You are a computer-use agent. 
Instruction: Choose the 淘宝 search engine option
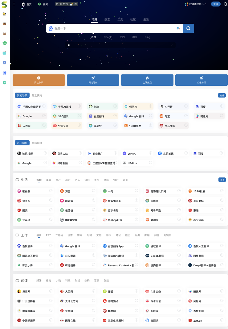click(135, 37)
